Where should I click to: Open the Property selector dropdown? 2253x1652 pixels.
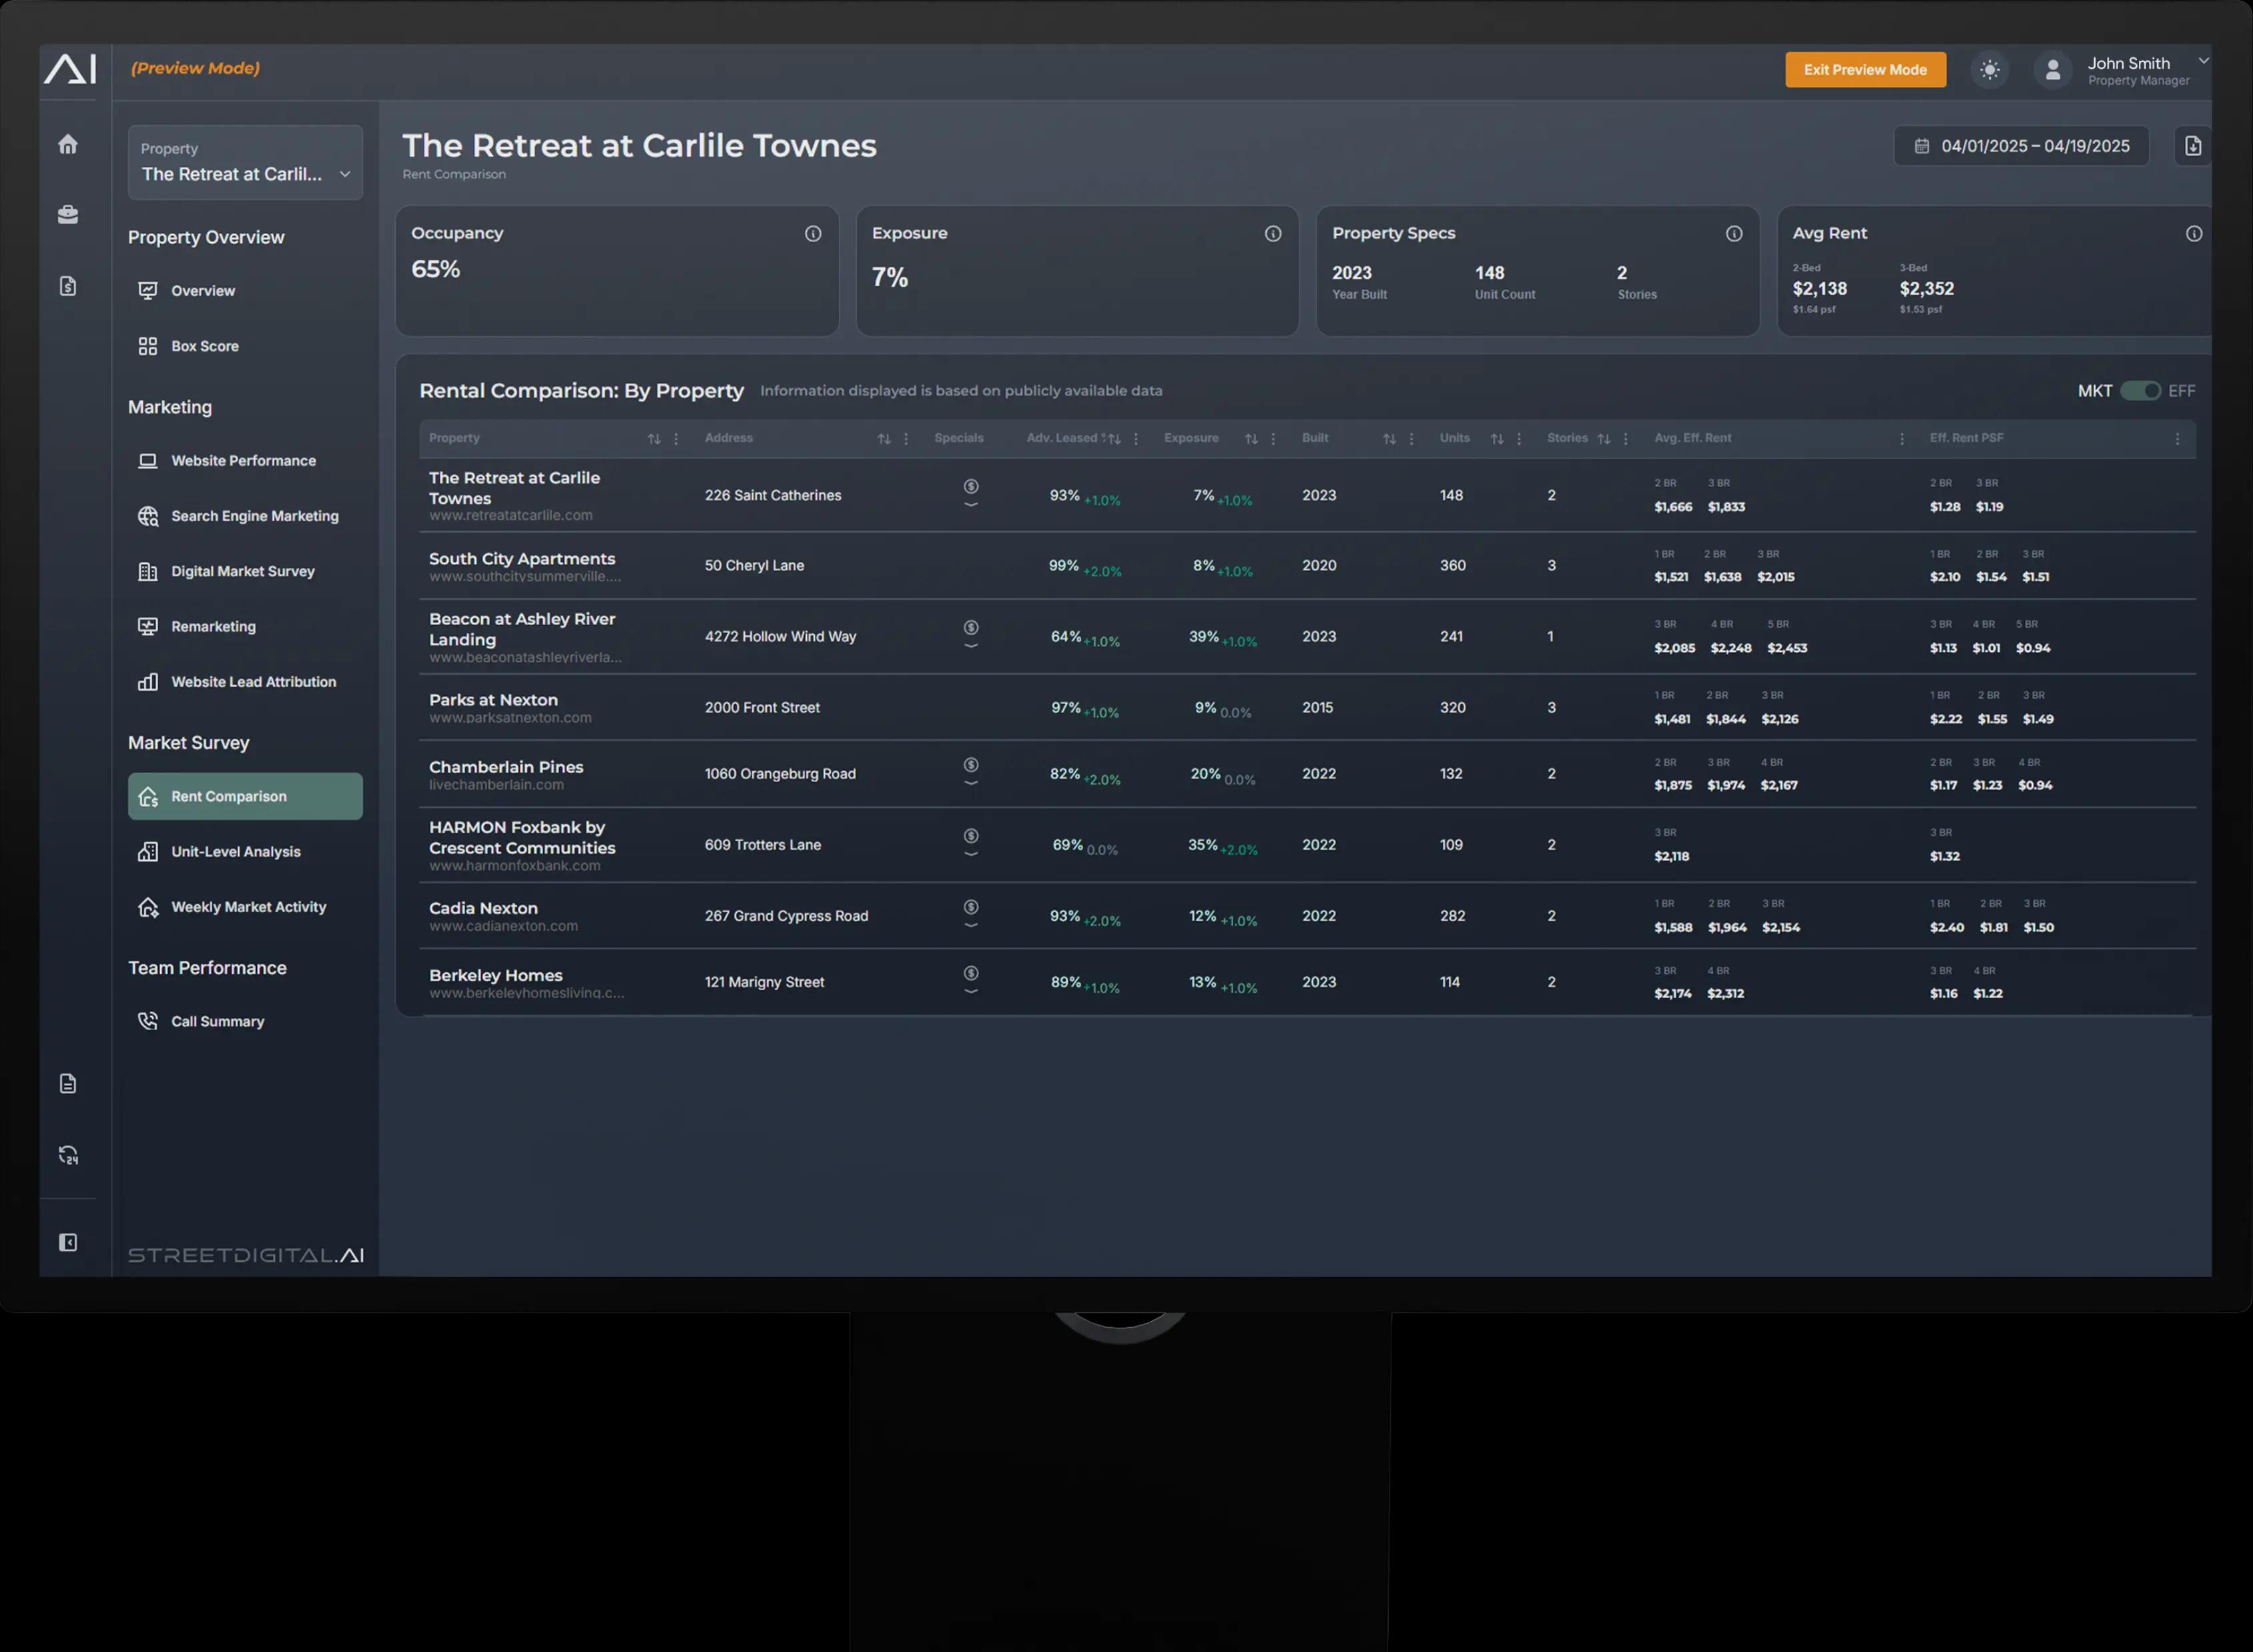[245, 163]
